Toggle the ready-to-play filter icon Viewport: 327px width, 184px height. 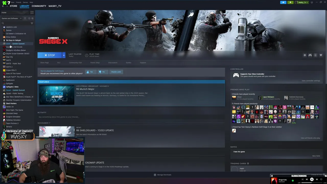click(x=32, y=18)
